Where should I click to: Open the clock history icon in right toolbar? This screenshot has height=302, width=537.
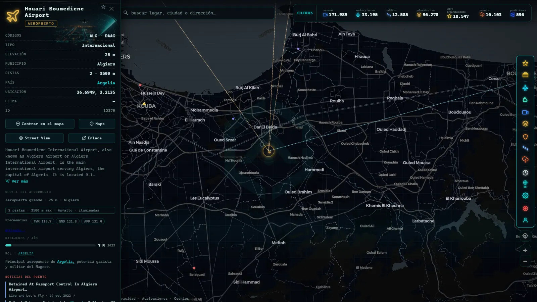point(525,173)
